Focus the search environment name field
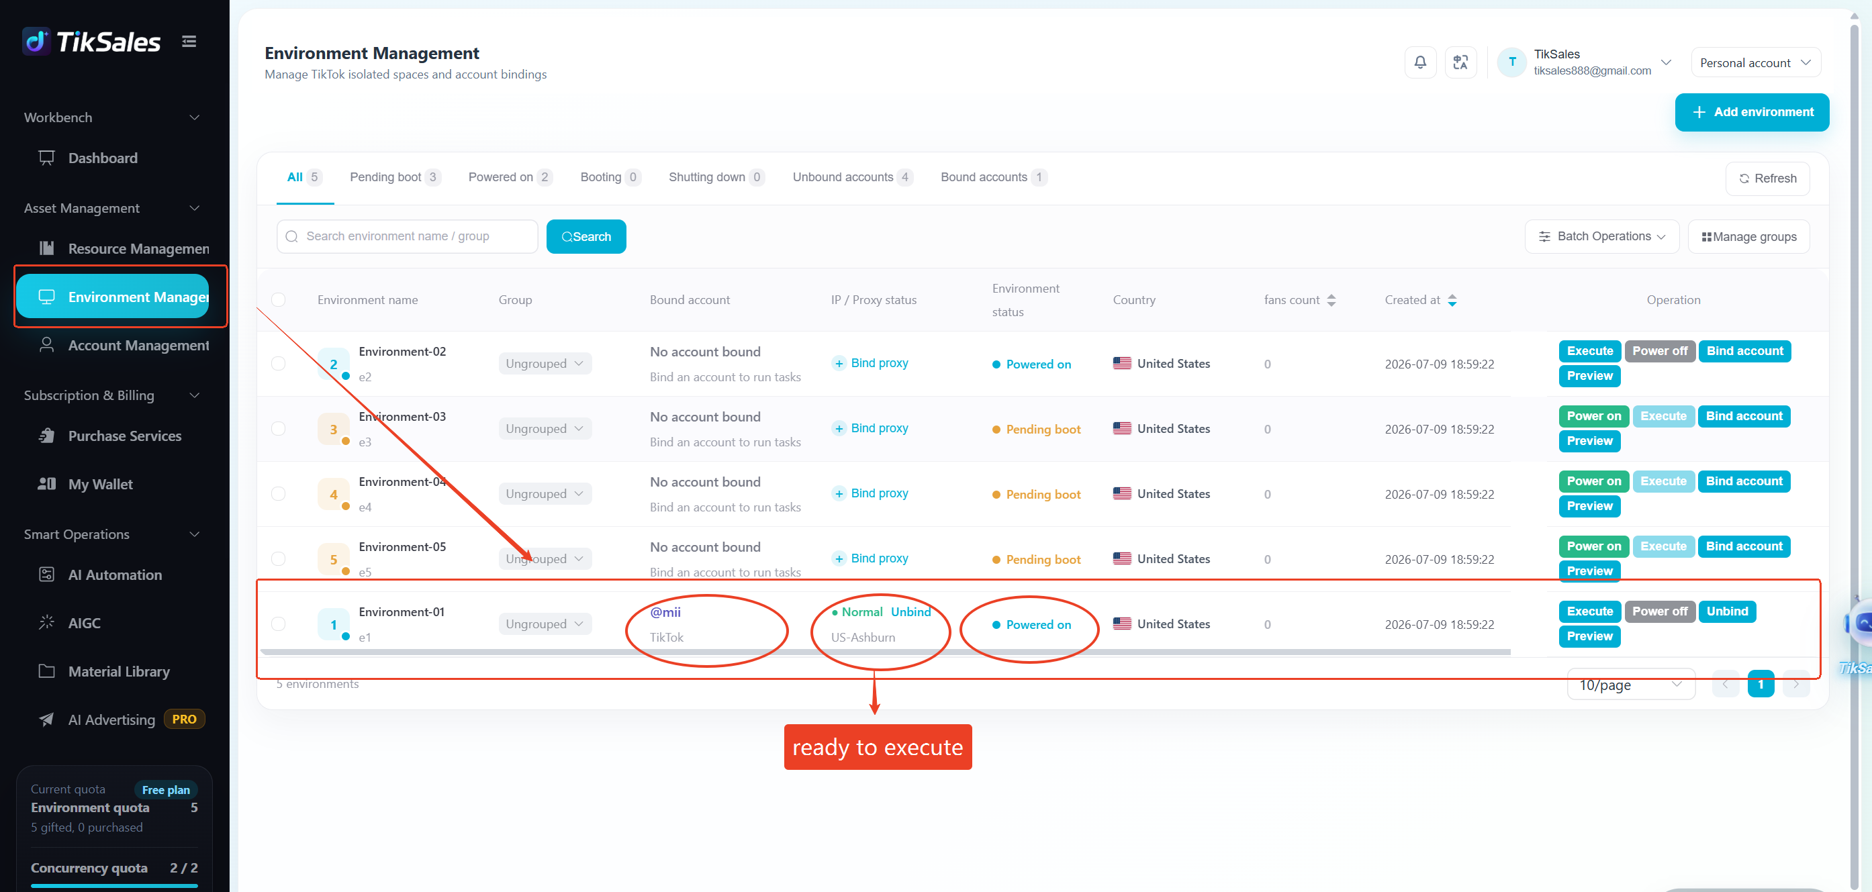The image size is (1872, 892). (x=407, y=236)
